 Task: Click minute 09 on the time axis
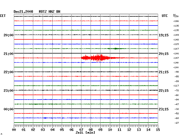pyautogui.click(x=100, y=130)
